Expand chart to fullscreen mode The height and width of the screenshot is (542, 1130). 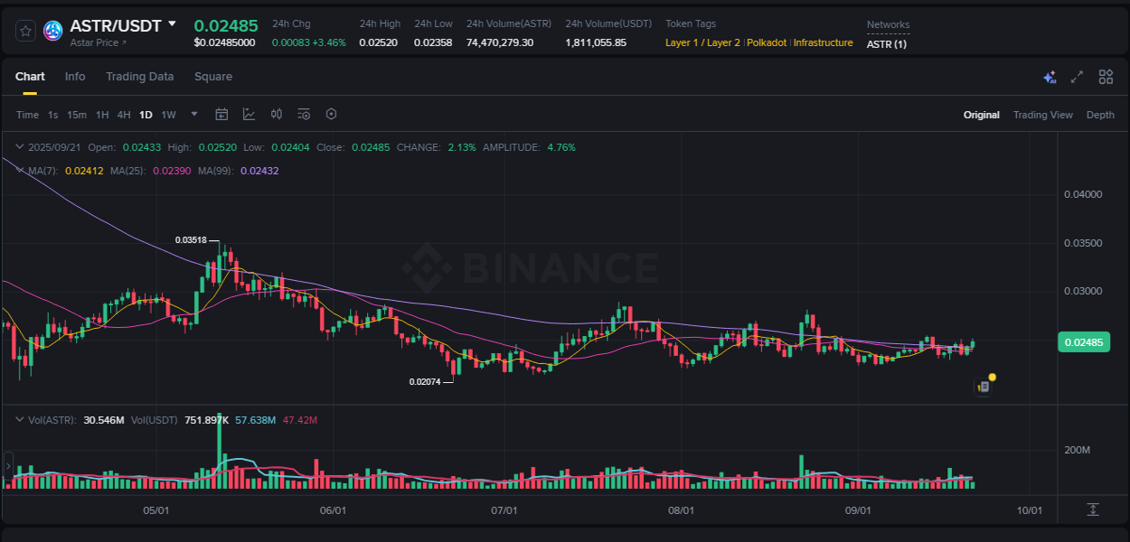point(1077,78)
